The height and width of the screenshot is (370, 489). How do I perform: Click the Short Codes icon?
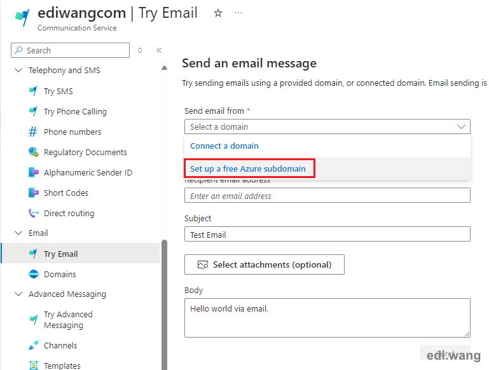(33, 193)
